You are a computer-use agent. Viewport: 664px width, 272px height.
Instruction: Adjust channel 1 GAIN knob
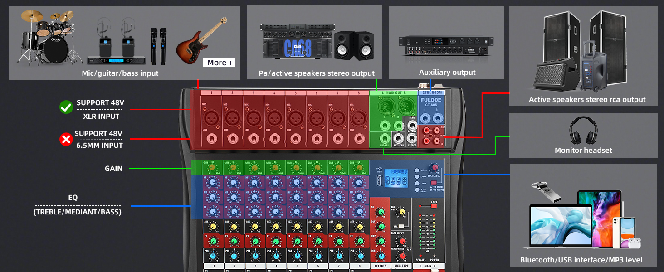click(212, 168)
